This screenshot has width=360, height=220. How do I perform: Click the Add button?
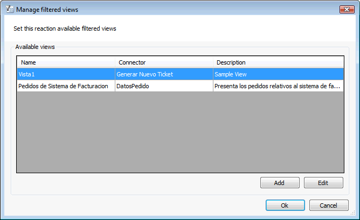pos(280,183)
